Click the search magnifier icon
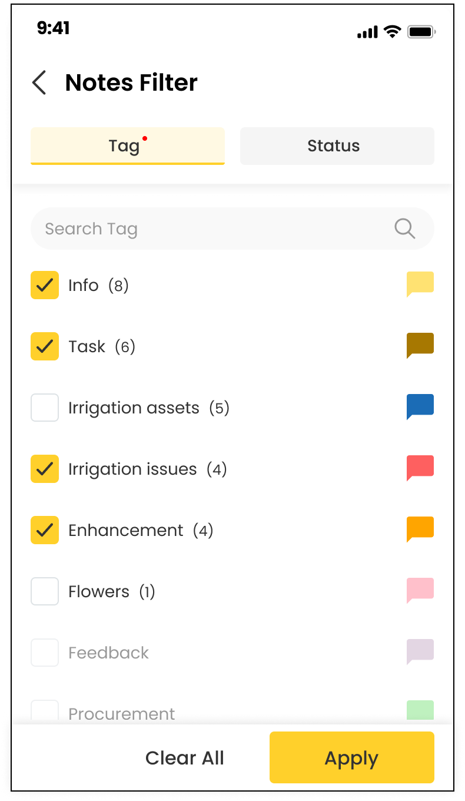This screenshot has height=801, width=465. click(404, 229)
